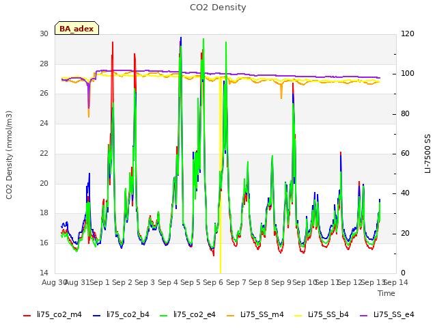Click the orange Li75_SS_m4 legend color marker
This screenshot has height=328, width=437.
tap(231, 316)
